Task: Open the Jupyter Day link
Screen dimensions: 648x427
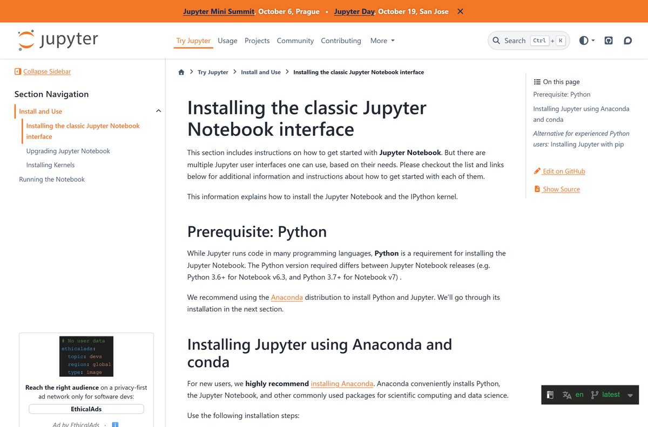Action: 354,11
